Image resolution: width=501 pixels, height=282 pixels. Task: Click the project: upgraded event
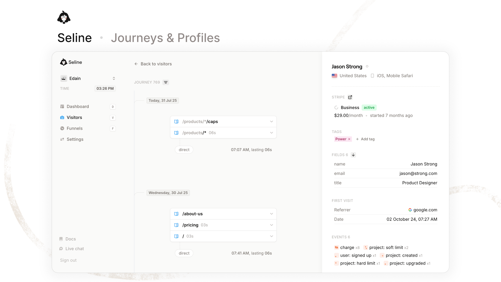(407, 263)
